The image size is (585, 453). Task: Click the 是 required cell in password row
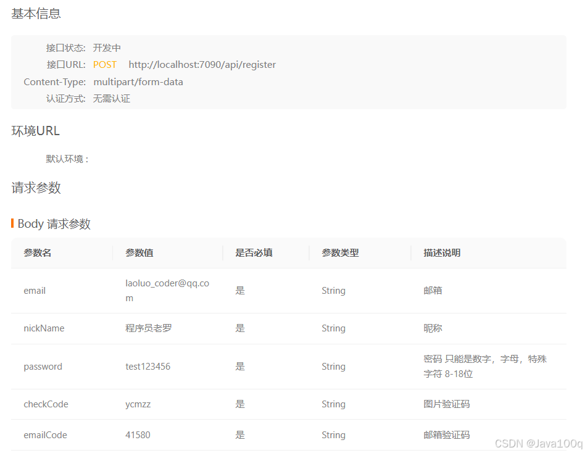click(x=240, y=367)
